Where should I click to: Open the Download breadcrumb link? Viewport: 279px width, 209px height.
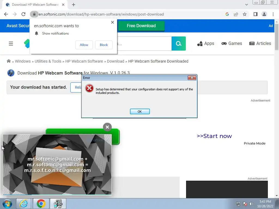tap(116, 61)
